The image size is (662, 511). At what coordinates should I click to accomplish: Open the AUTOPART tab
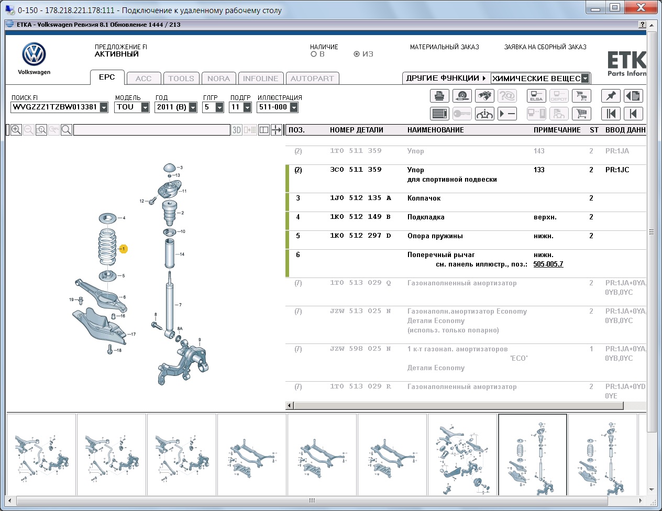coord(312,79)
